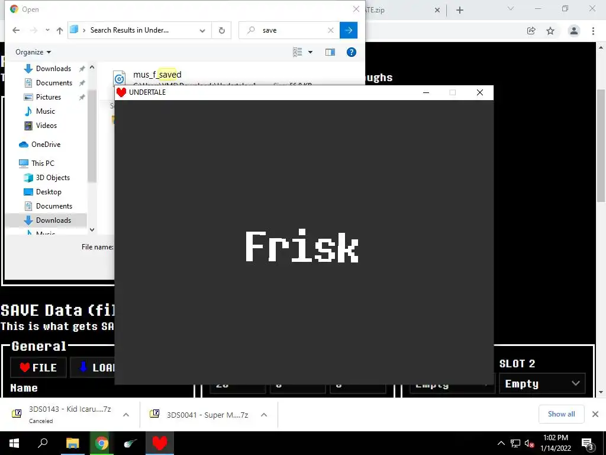Viewport: 606px width, 455px height.
Task: Open the SLOT 2 Empty dropdown
Action: coord(542,383)
